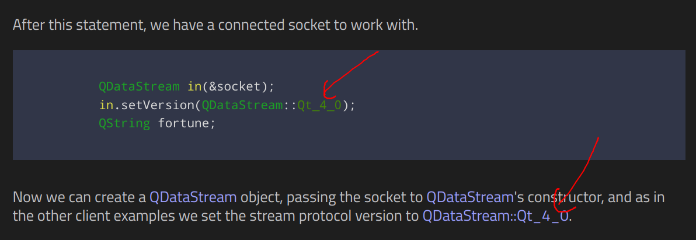The height and width of the screenshot is (240, 696).
Task: Open the QDataStream link before 's constructor
Action: point(469,197)
